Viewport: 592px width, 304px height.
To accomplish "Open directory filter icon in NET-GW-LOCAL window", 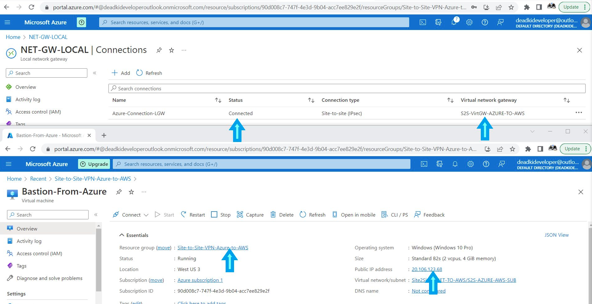I will click(x=438, y=22).
